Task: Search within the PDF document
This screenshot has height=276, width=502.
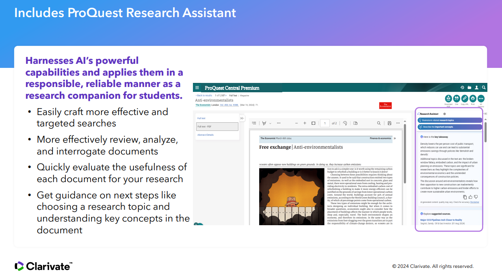Action: click(x=379, y=123)
